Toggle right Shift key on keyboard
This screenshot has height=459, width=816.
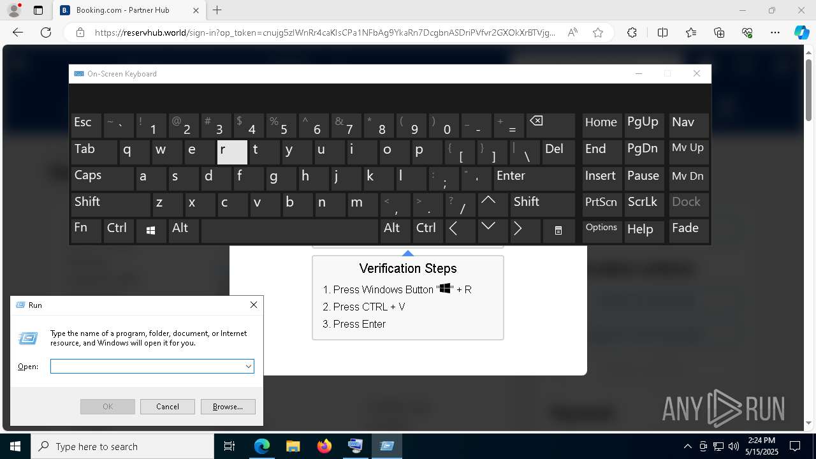(x=542, y=205)
